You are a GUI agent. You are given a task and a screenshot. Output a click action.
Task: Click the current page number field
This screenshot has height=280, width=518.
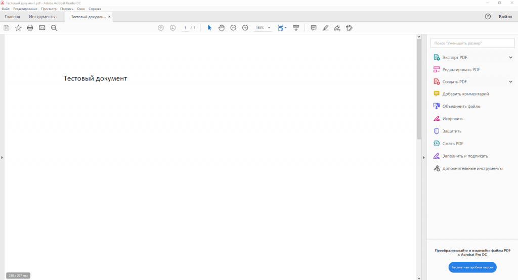185,28
